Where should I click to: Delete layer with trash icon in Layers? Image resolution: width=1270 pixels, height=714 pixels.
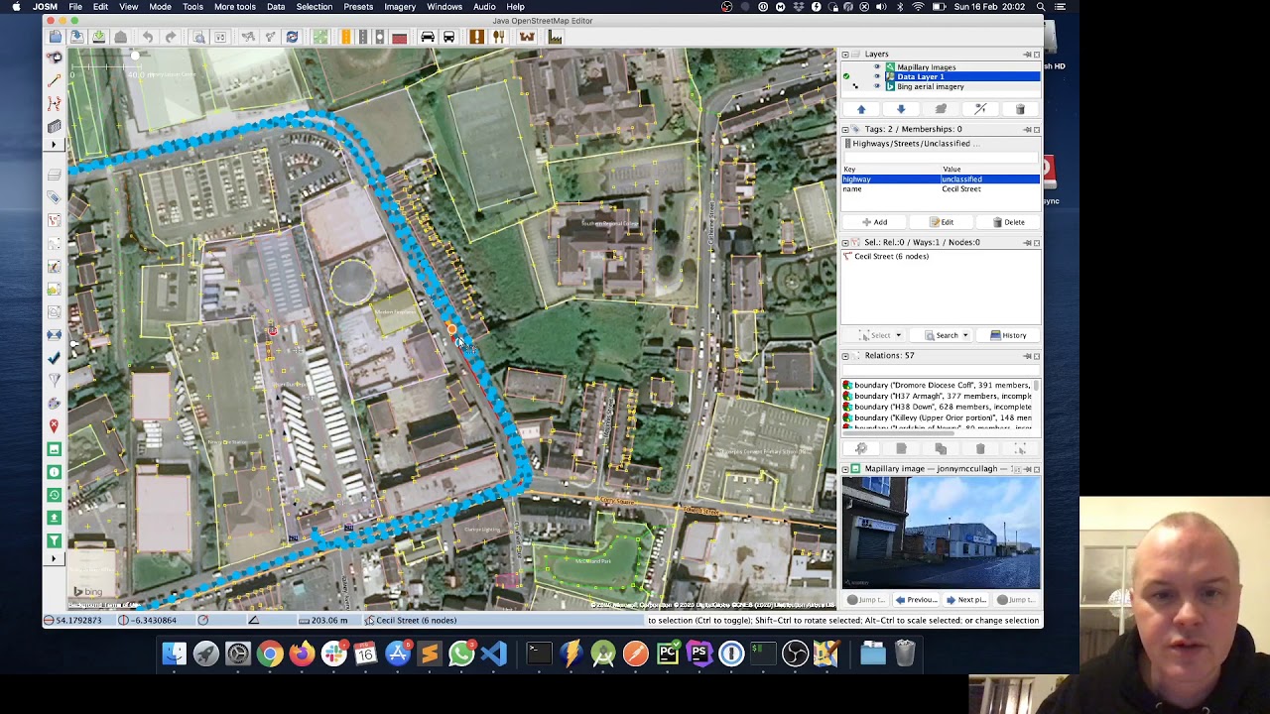point(1020,109)
